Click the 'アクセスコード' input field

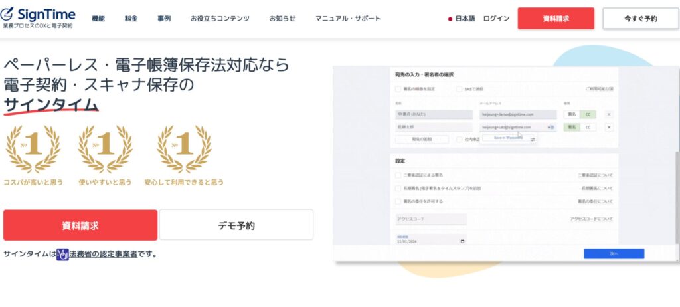click(x=430, y=219)
